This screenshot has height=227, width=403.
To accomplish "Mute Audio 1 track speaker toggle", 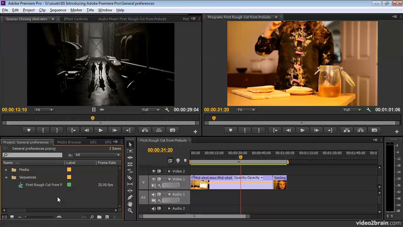I will pyautogui.click(x=154, y=194).
